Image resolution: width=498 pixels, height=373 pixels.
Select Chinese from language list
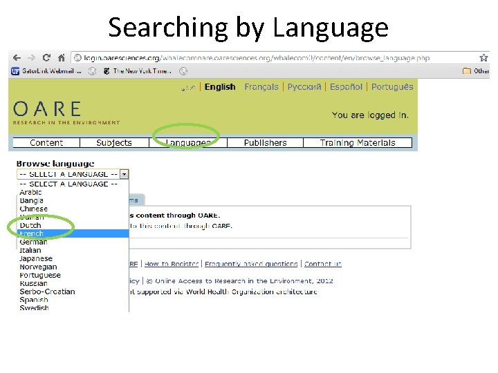click(x=73, y=209)
